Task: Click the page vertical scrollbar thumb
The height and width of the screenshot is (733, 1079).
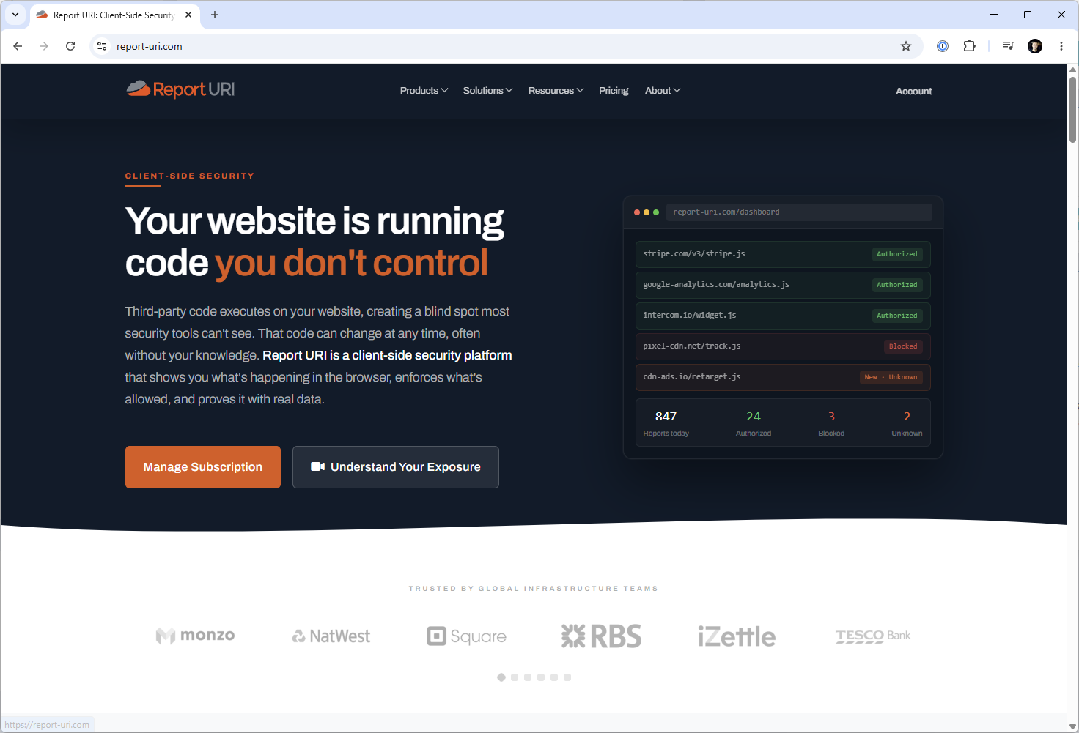Action: click(x=1072, y=110)
